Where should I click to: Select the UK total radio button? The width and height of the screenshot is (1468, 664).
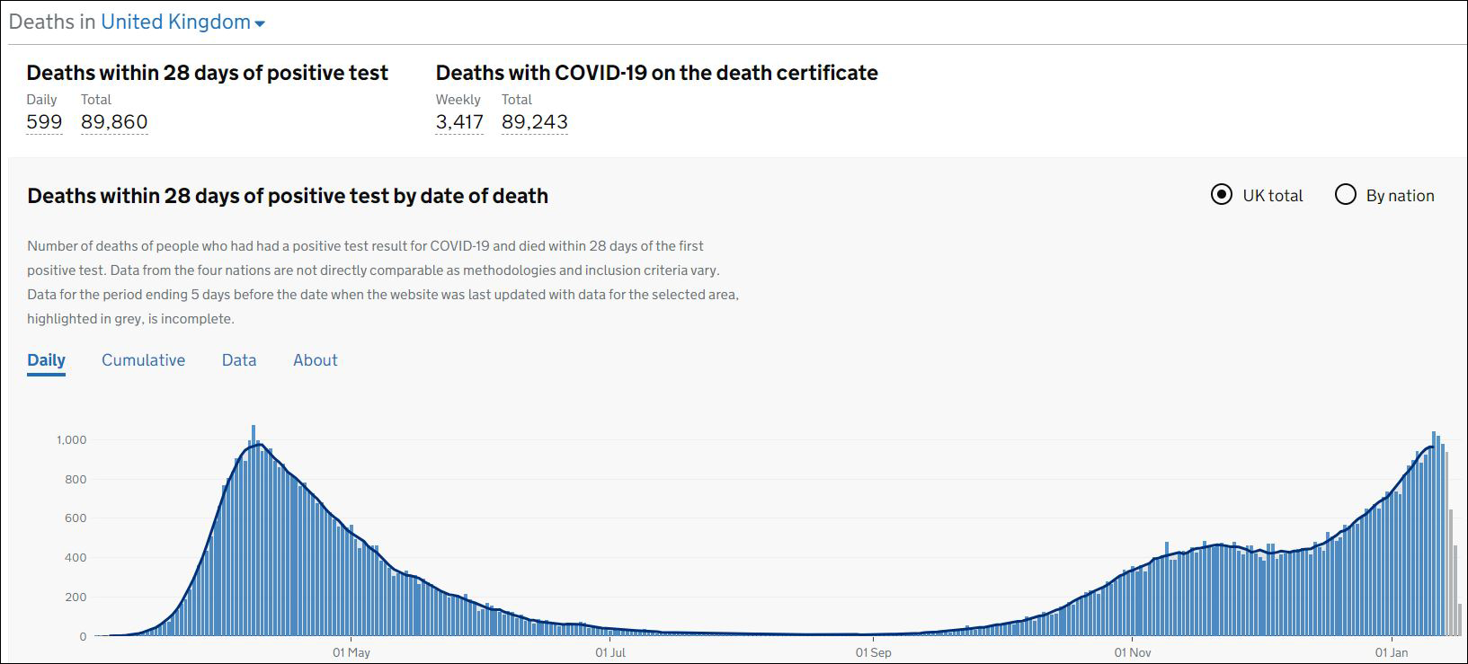(x=1221, y=195)
